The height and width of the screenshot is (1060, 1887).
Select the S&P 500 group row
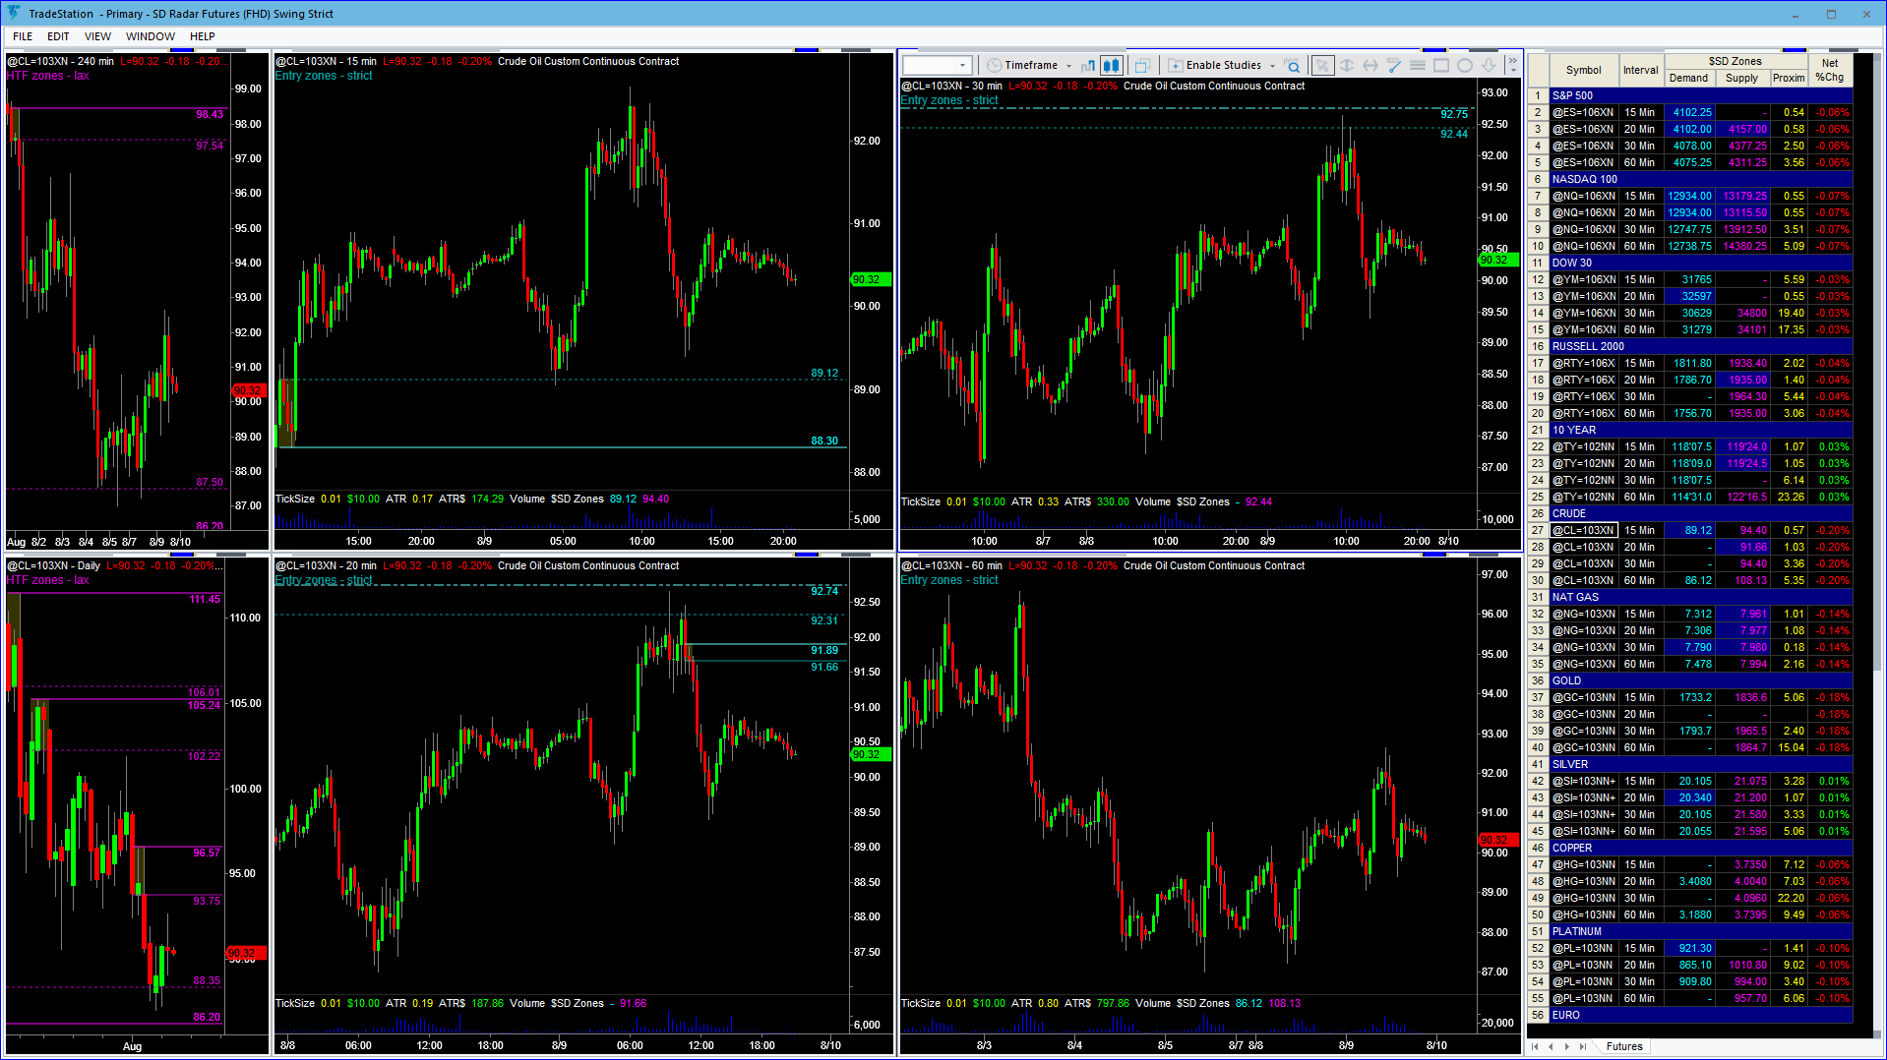[1701, 96]
